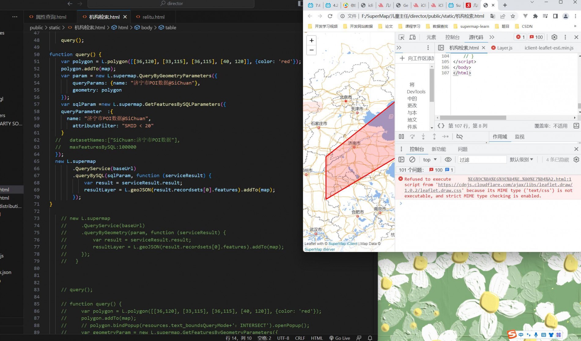The image size is (581, 341).
Task: Close the DevTools drawer
Action: click(576, 149)
